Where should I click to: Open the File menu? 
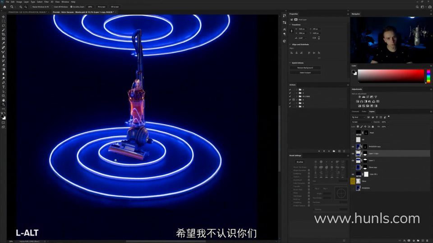pos(7,2)
